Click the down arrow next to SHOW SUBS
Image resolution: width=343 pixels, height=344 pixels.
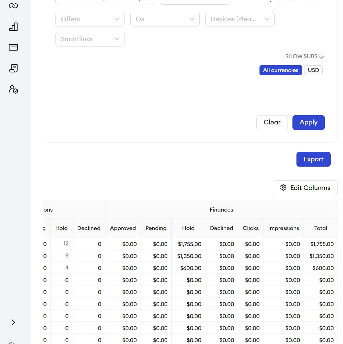coord(321,56)
